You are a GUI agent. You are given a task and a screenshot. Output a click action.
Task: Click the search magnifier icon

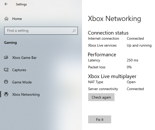[74, 31]
